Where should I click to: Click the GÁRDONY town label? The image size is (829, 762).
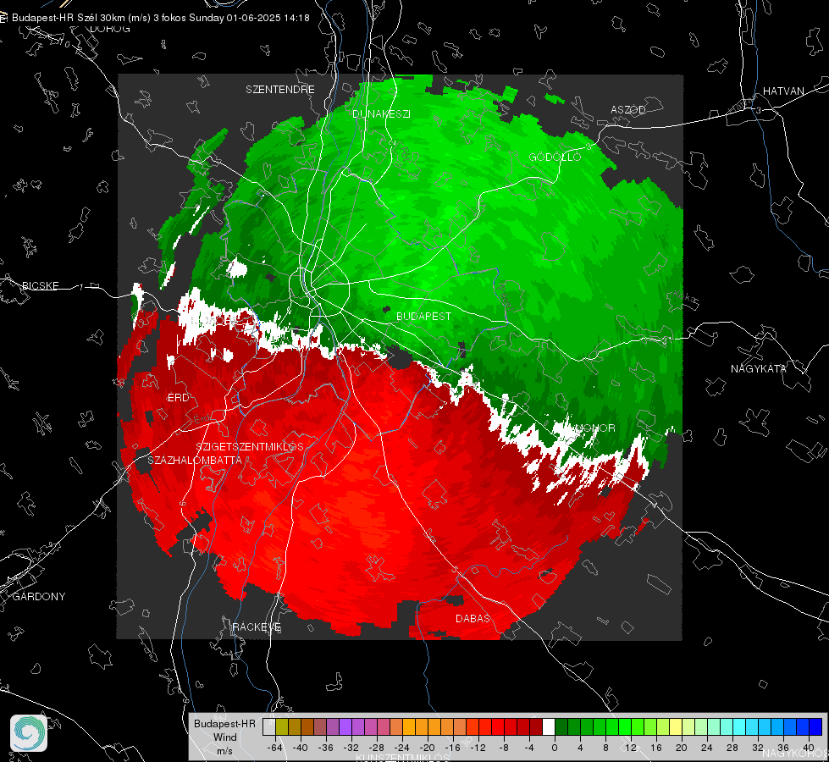point(39,597)
